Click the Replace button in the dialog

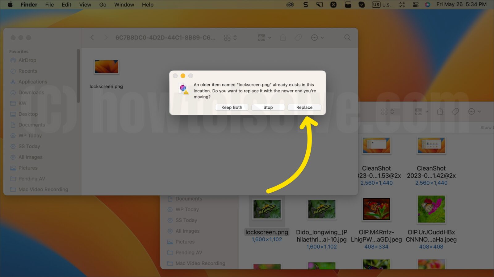click(304, 107)
